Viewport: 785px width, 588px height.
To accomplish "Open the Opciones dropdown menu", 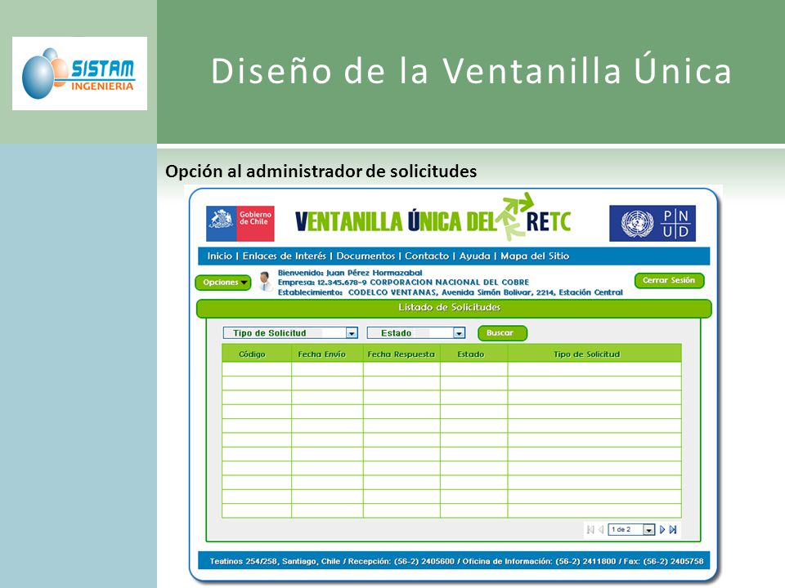I will 223,283.
